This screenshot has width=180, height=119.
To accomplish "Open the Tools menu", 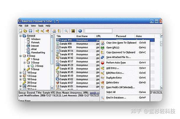I will pyautogui.click(x=41, y=26).
